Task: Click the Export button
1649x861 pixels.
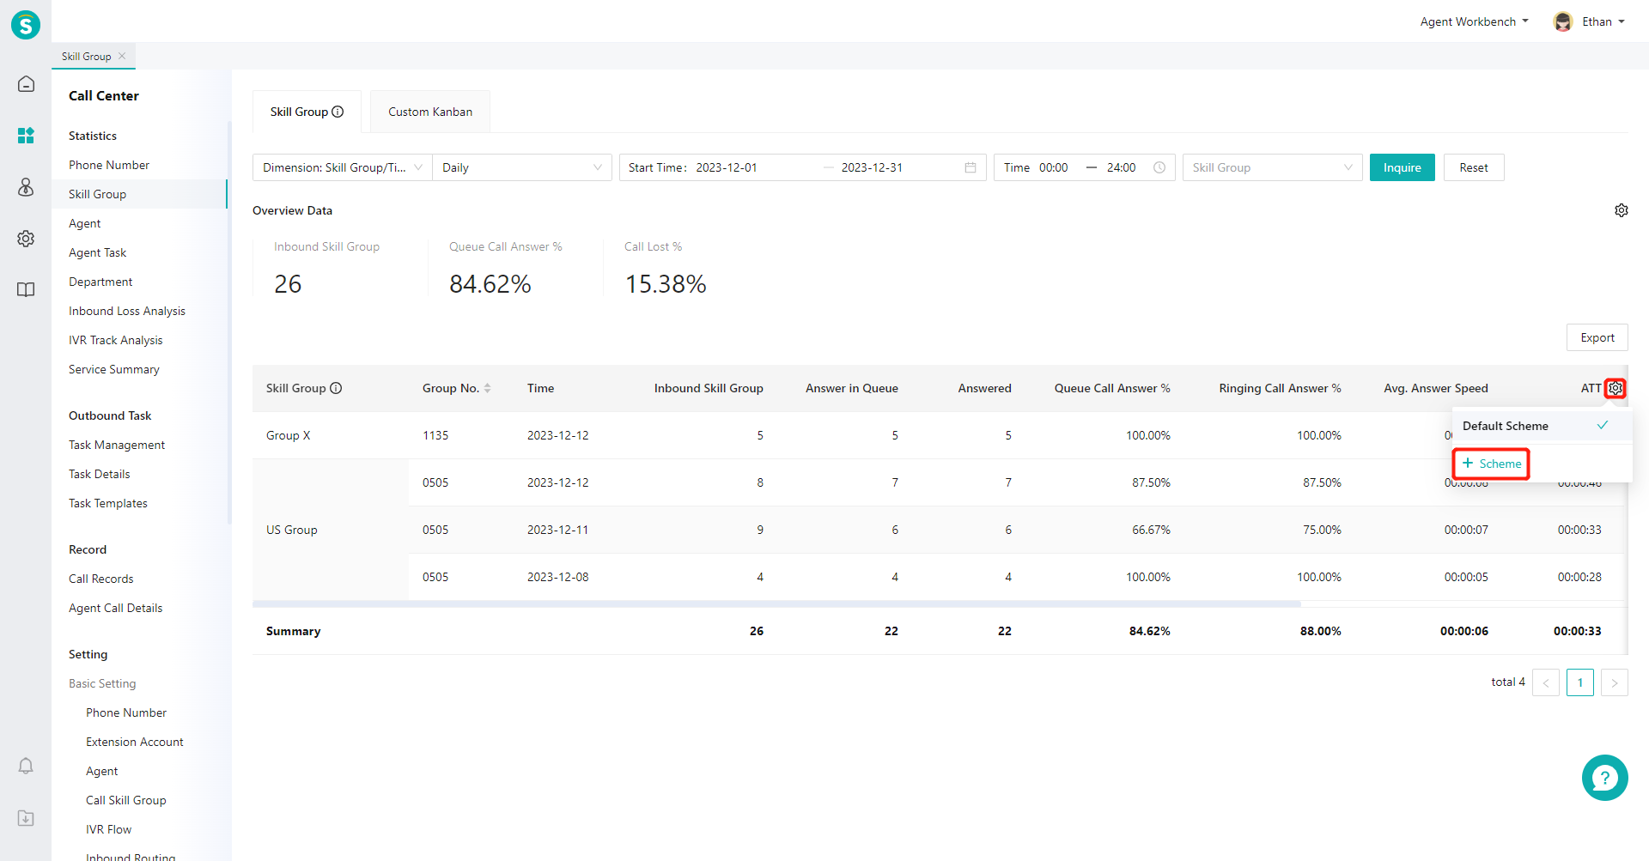Action: pyautogui.click(x=1597, y=337)
